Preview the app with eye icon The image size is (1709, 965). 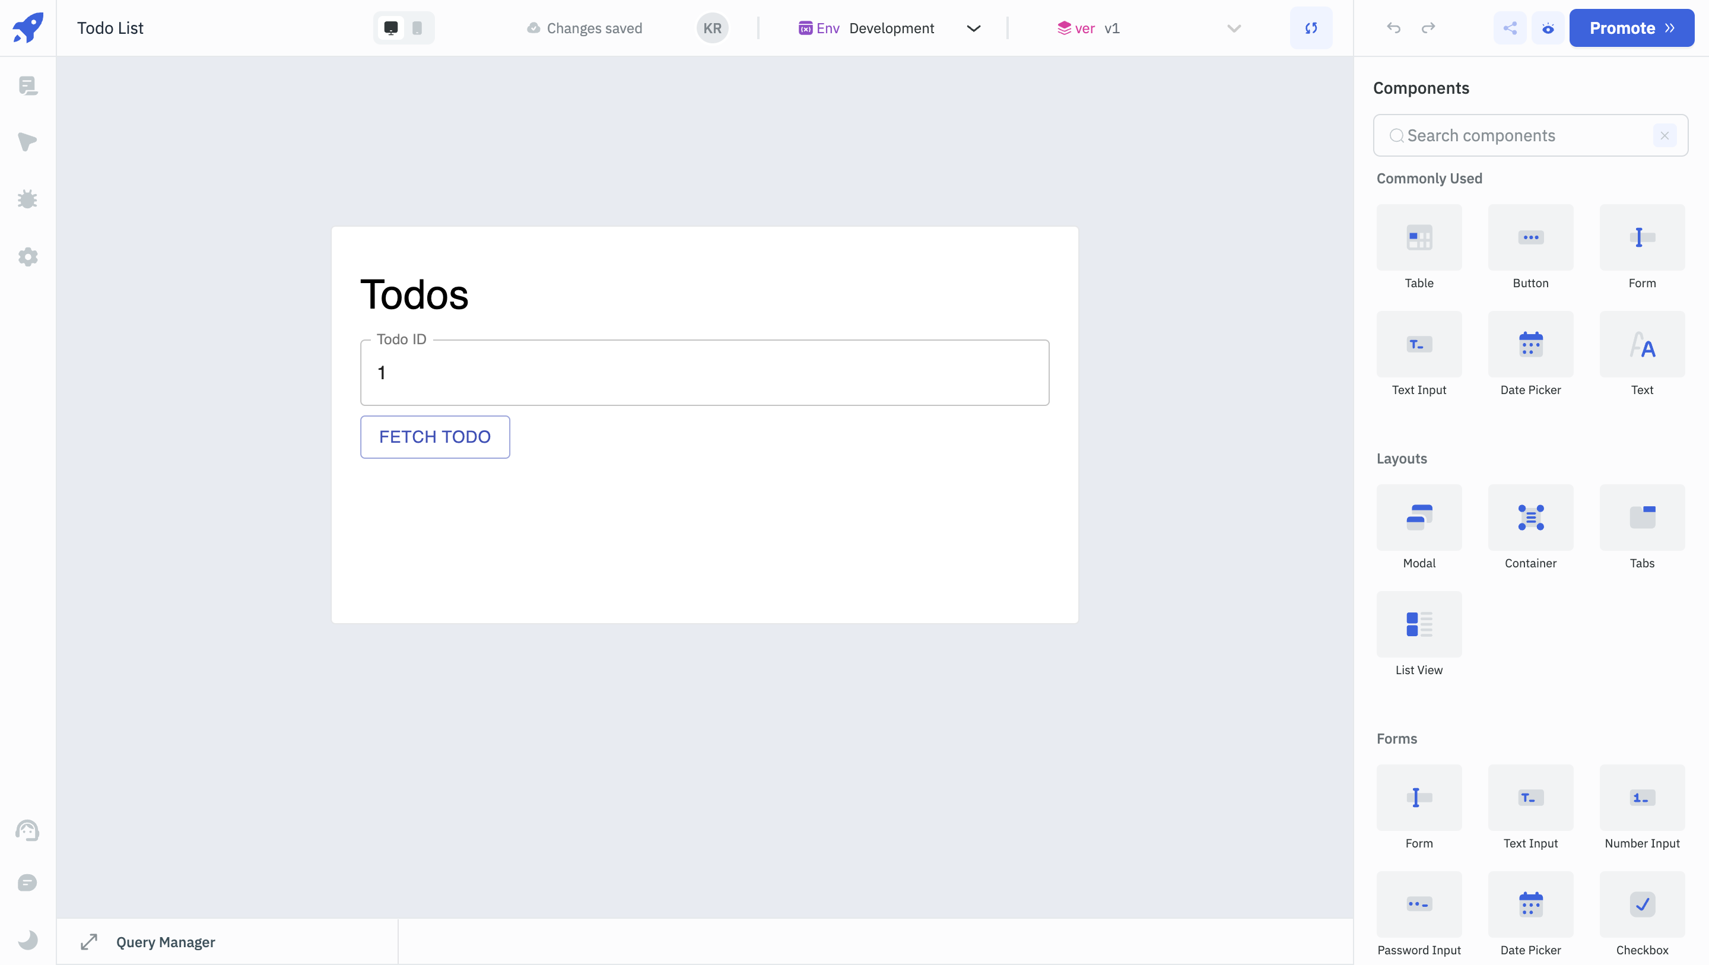click(1548, 28)
